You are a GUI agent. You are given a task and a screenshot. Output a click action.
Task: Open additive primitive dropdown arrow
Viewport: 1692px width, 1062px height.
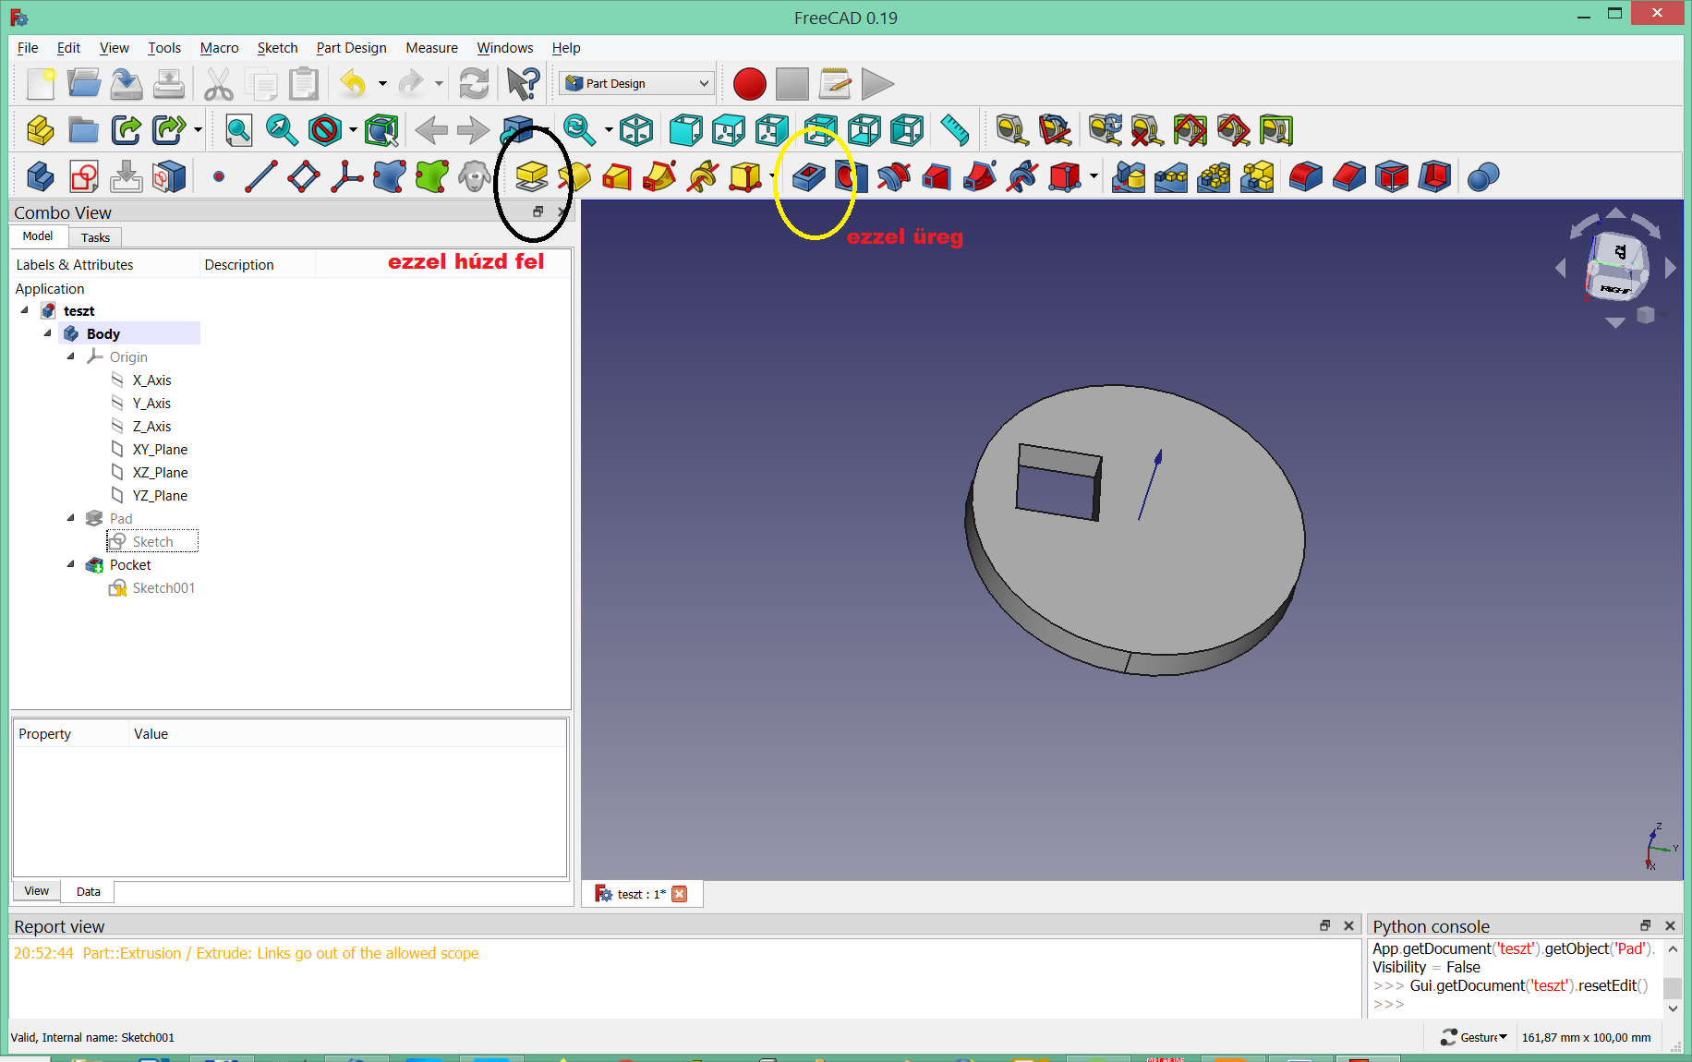coord(772,176)
